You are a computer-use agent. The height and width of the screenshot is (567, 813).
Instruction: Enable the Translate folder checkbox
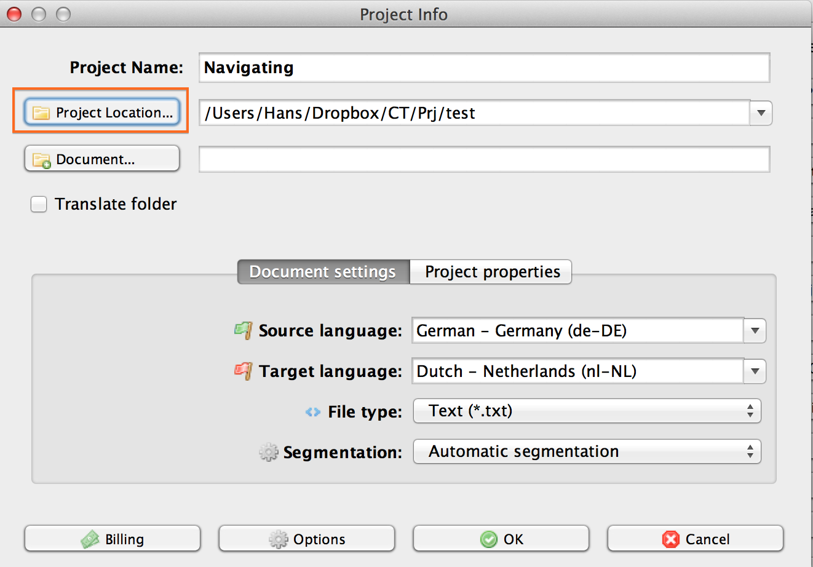click(39, 204)
